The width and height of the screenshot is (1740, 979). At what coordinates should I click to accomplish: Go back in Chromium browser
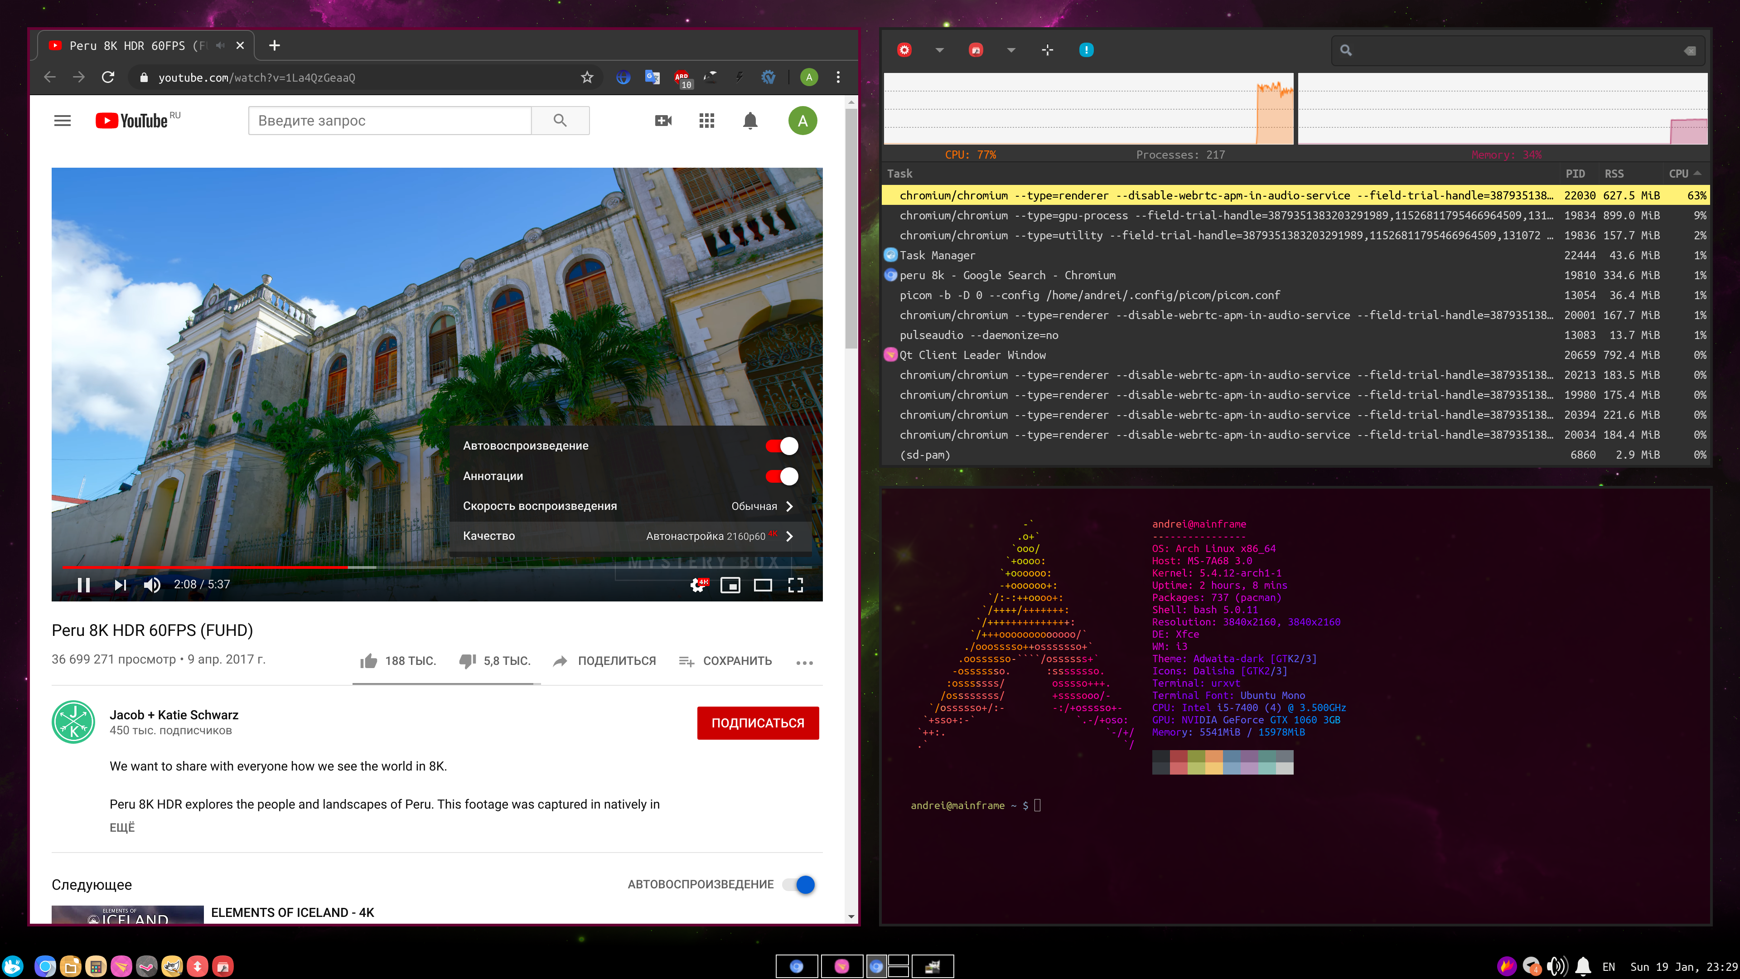tap(49, 77)
